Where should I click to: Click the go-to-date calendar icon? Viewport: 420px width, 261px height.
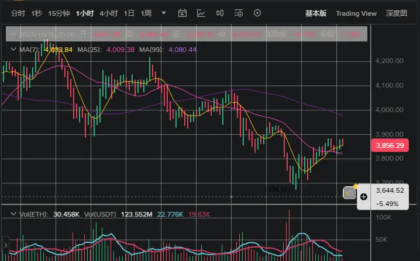183,13
